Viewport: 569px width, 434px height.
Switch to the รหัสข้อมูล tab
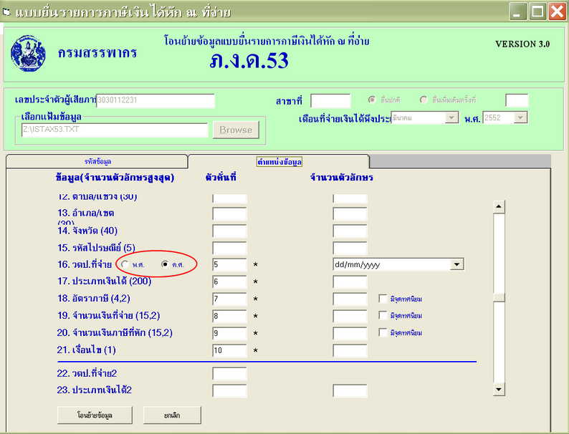point(97,161)
